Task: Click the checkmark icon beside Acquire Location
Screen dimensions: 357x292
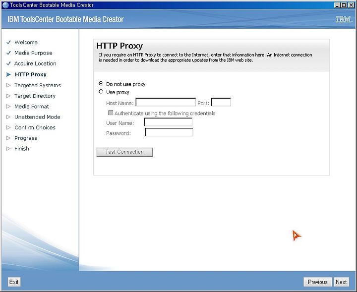Action: click(8, 63)
